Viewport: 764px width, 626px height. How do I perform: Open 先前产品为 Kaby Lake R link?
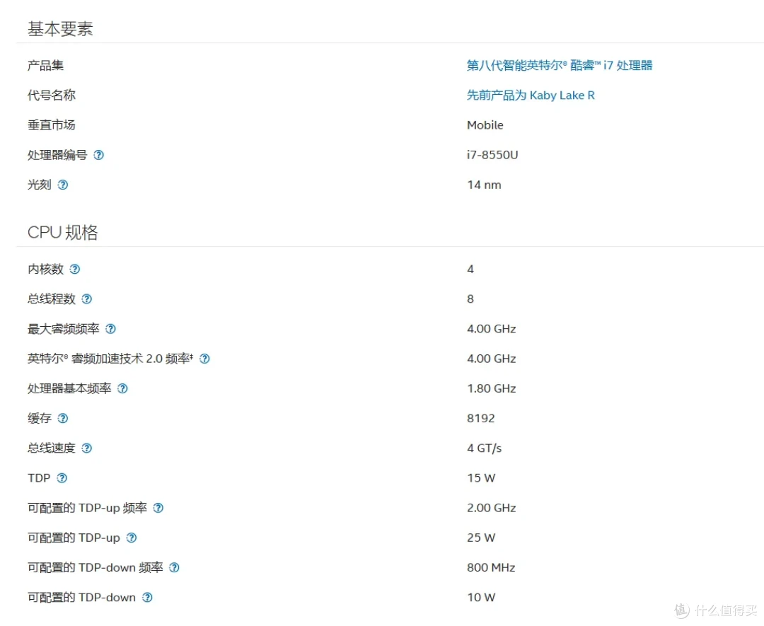(531, 95)
